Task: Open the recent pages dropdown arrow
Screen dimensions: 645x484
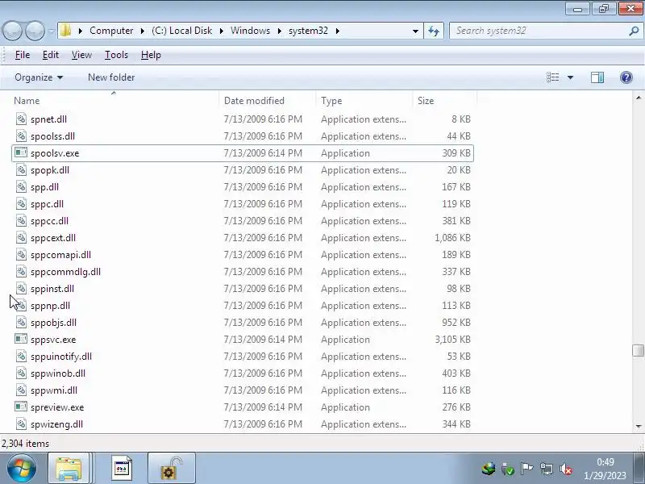Action: (x=51, y=31)
